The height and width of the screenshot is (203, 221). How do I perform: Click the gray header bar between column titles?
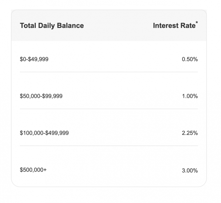point(118,26)
